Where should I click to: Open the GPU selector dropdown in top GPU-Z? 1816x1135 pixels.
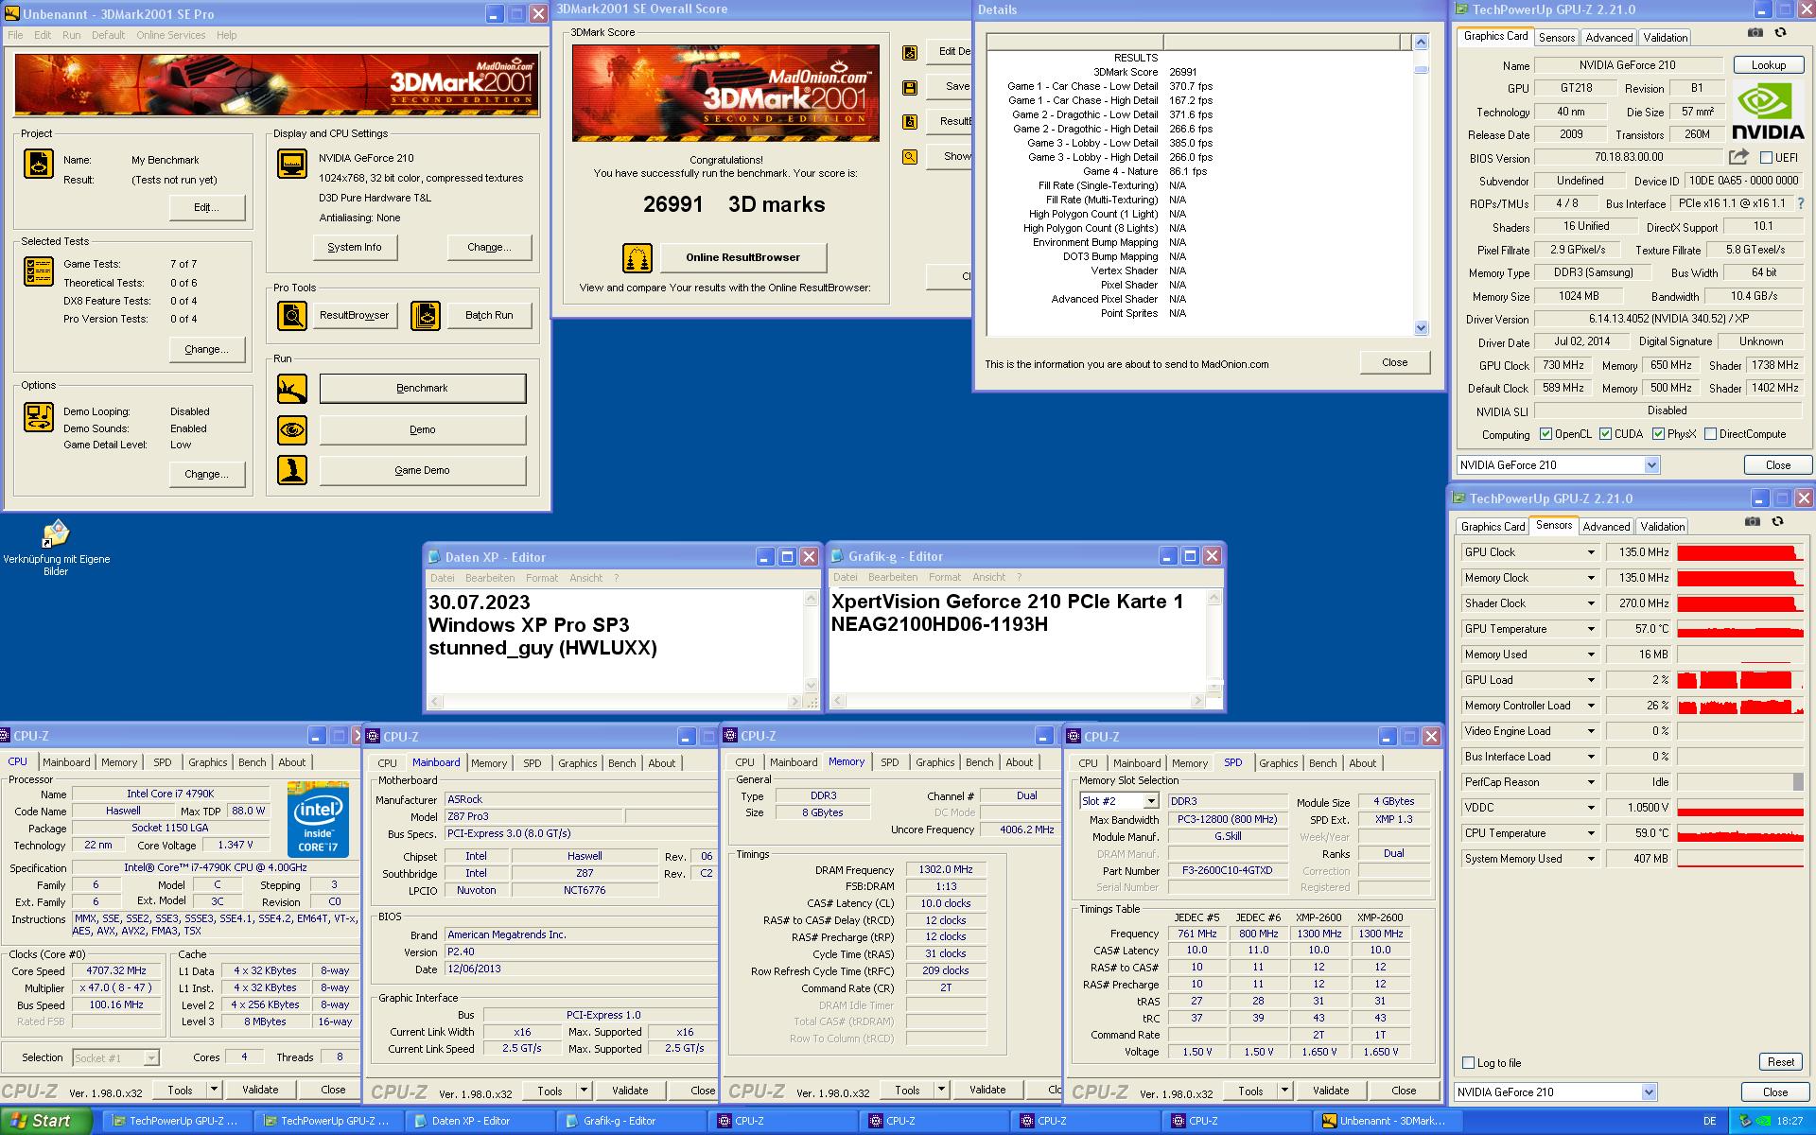pos(1651,465)
